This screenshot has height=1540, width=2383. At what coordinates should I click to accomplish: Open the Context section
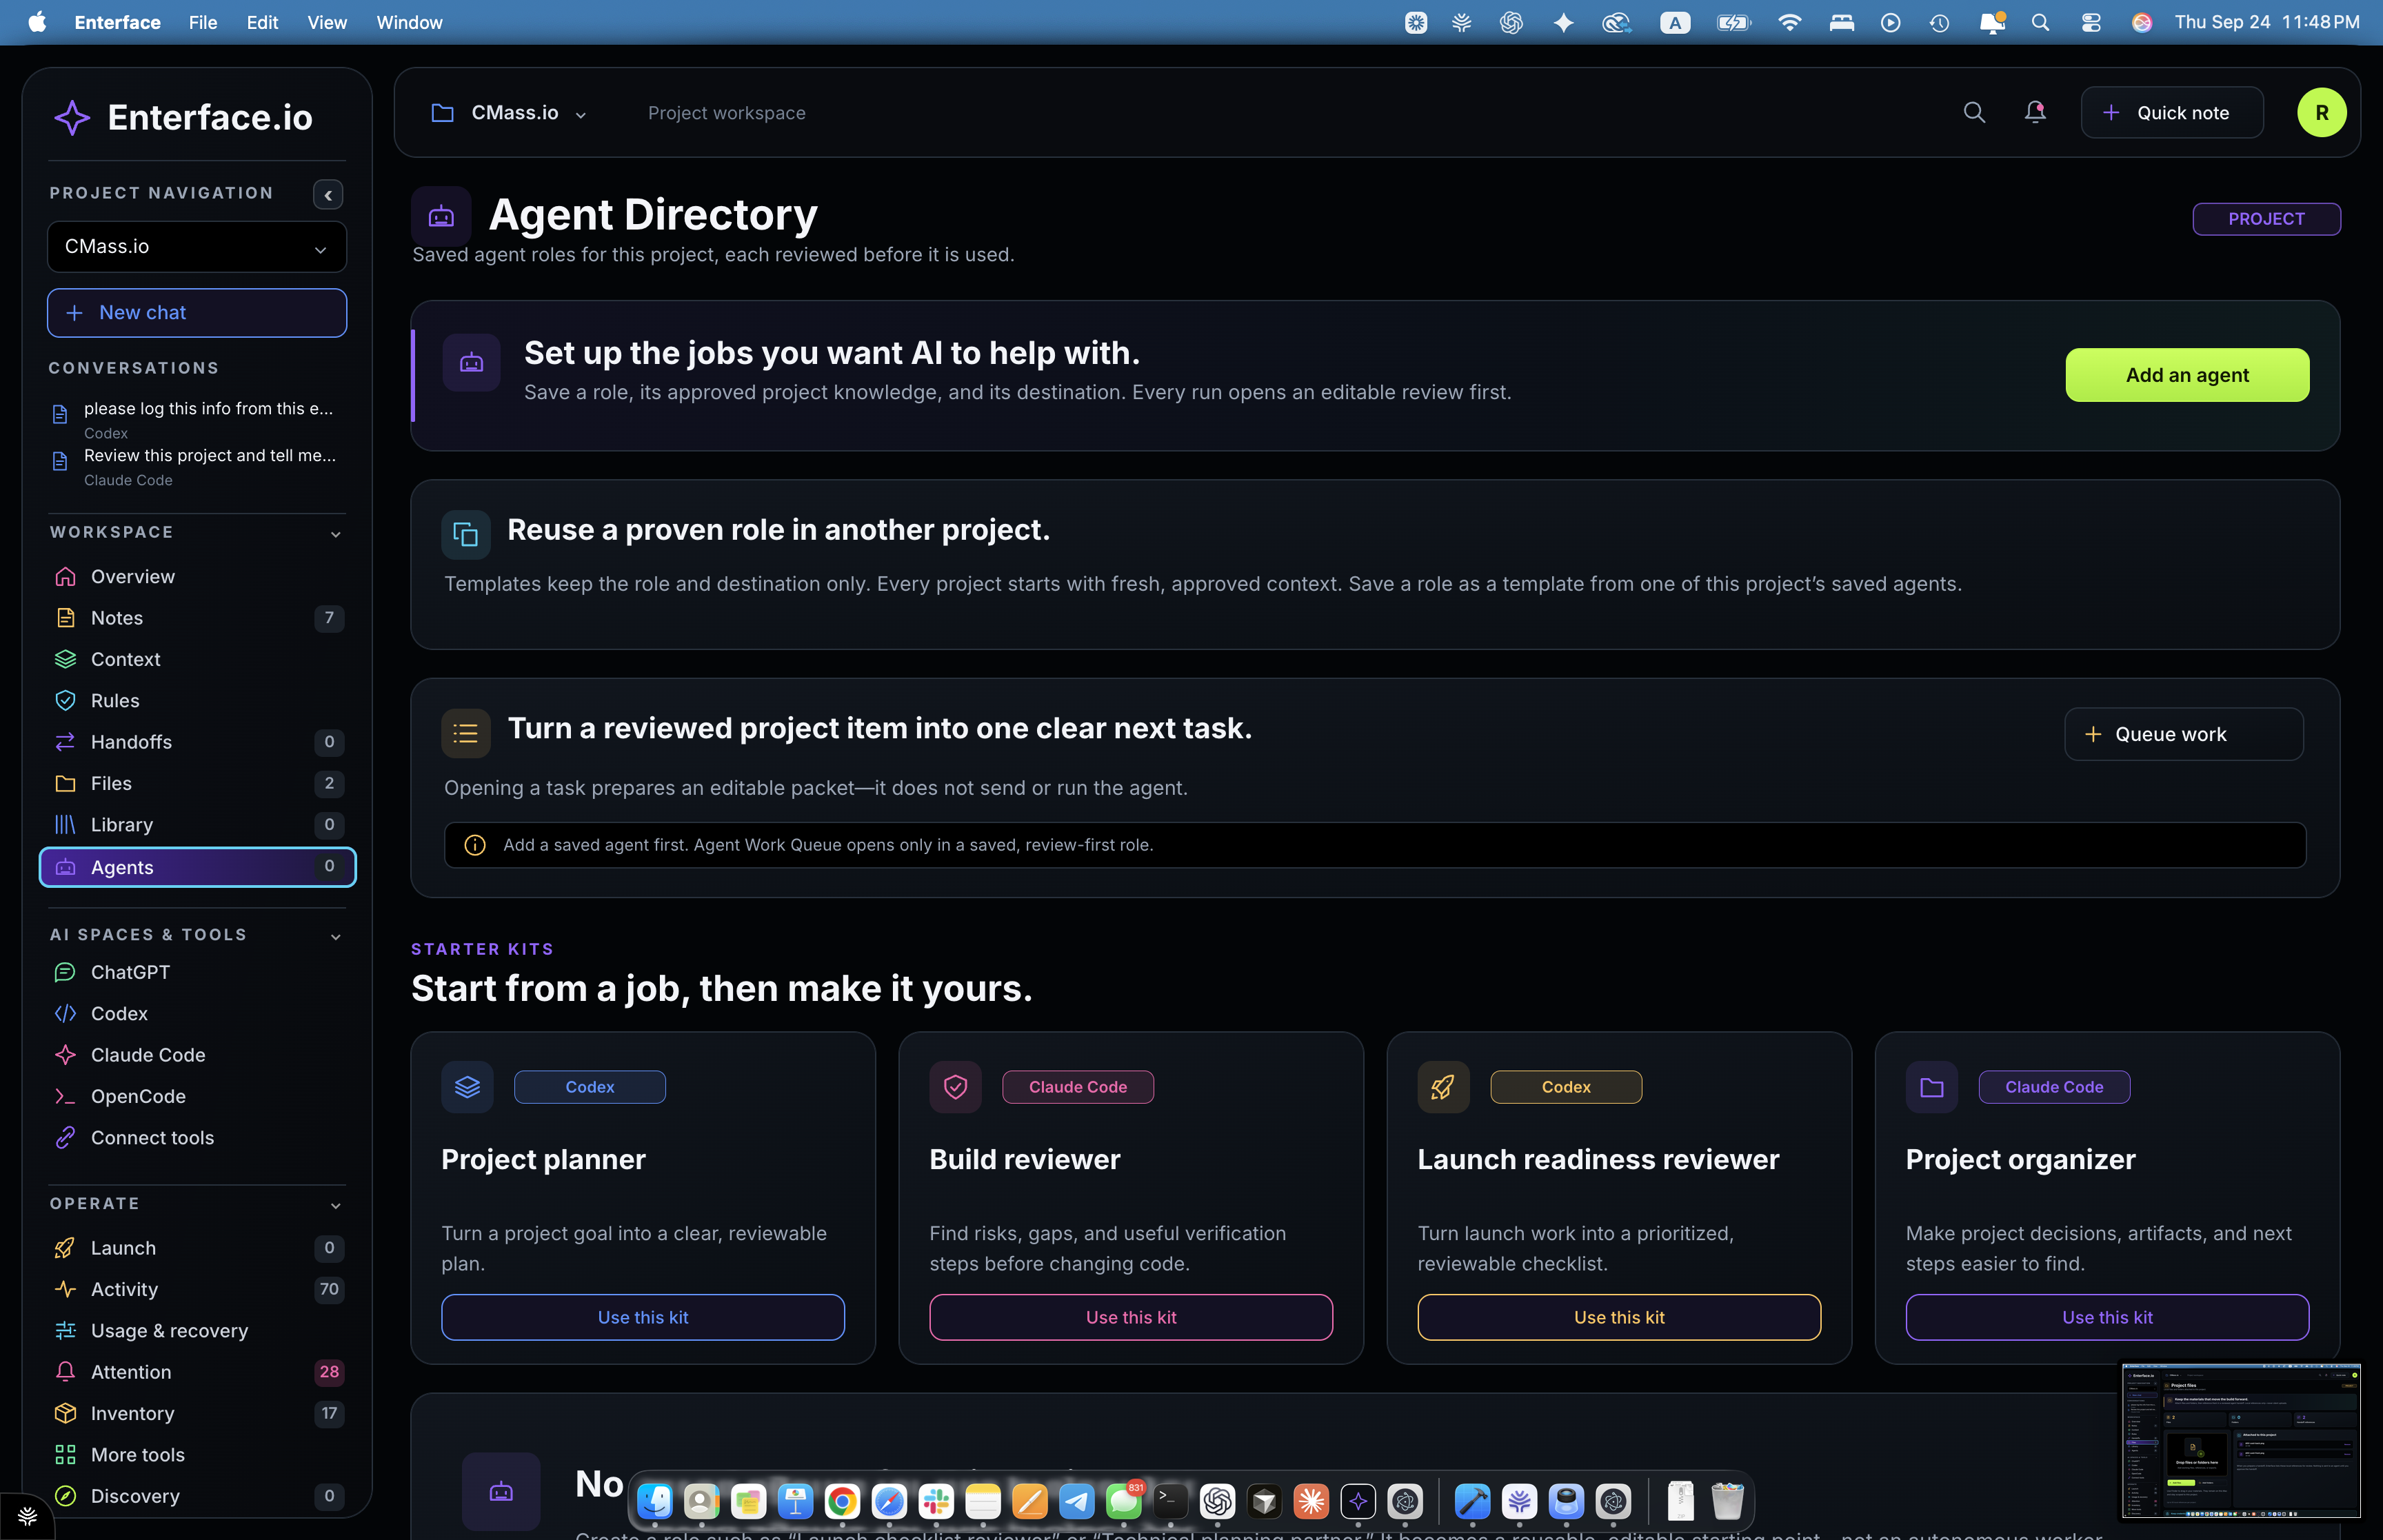[x=196, y=659]
